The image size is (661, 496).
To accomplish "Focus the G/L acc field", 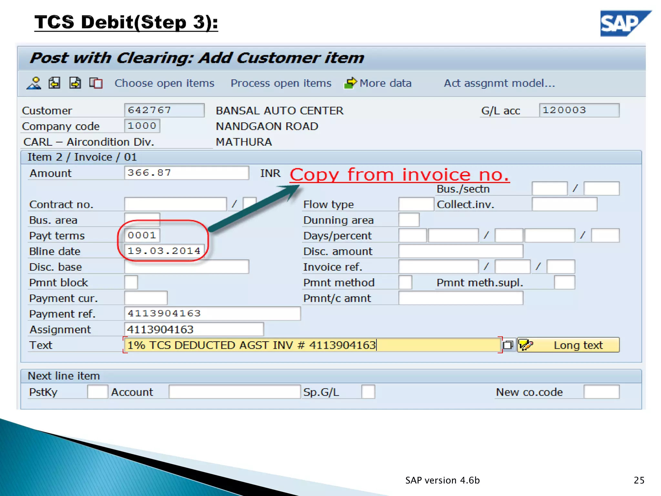I will point(579,110).
